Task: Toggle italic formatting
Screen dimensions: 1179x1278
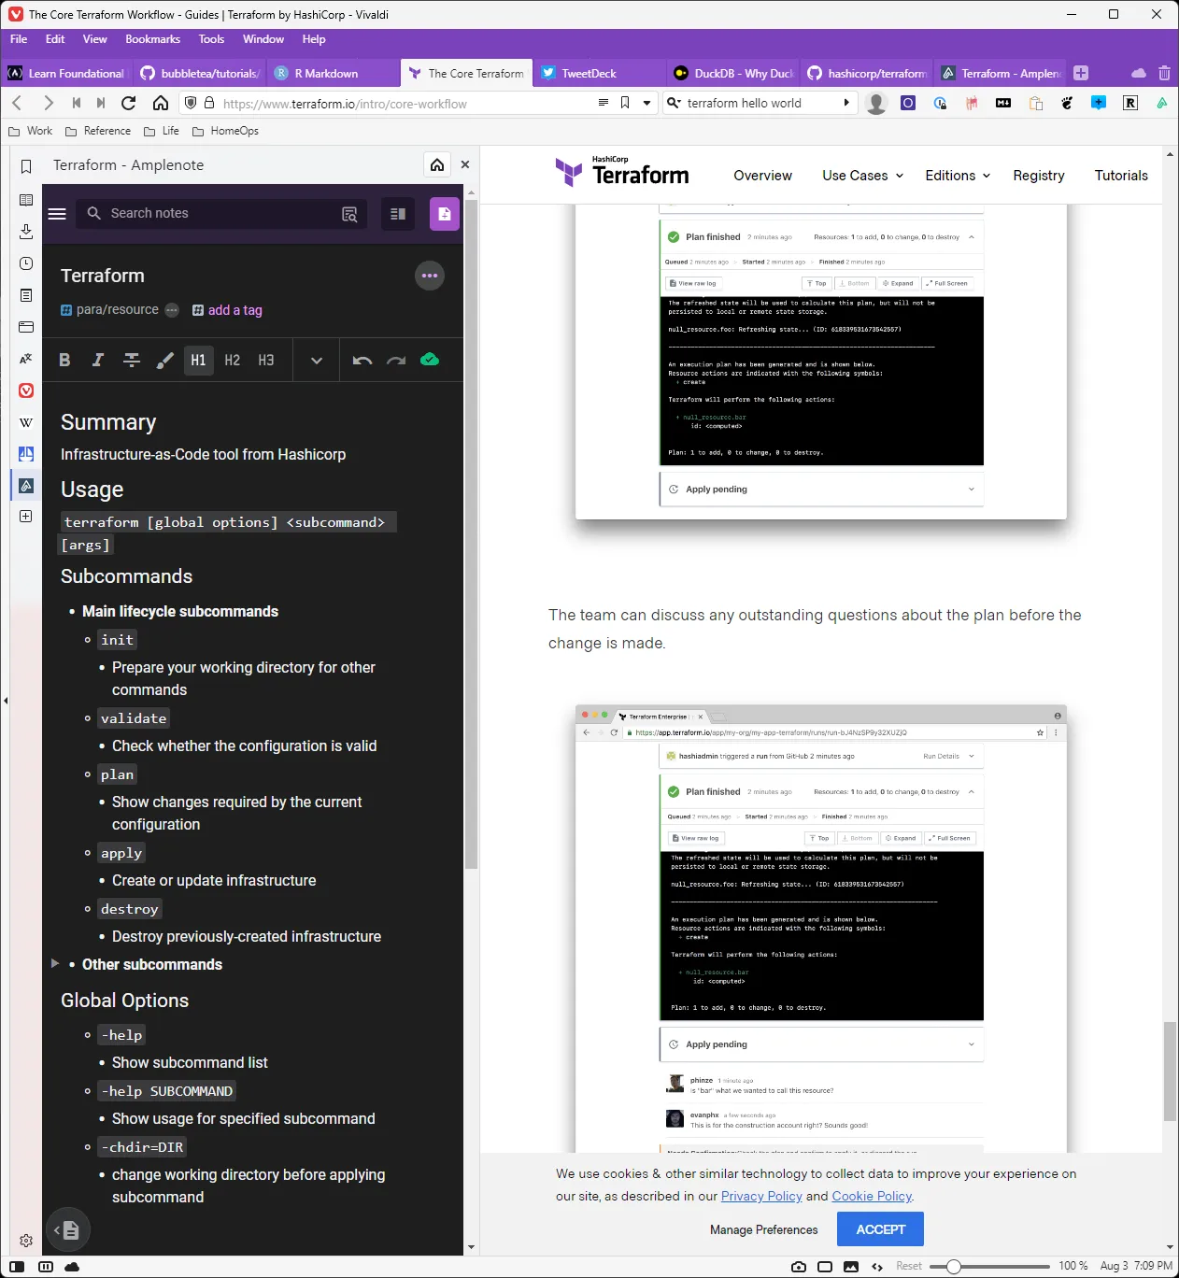Action: pos(97,360)
